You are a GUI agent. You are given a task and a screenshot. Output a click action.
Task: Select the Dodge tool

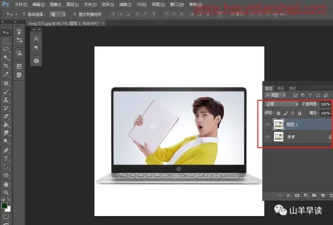coord(6,141)
